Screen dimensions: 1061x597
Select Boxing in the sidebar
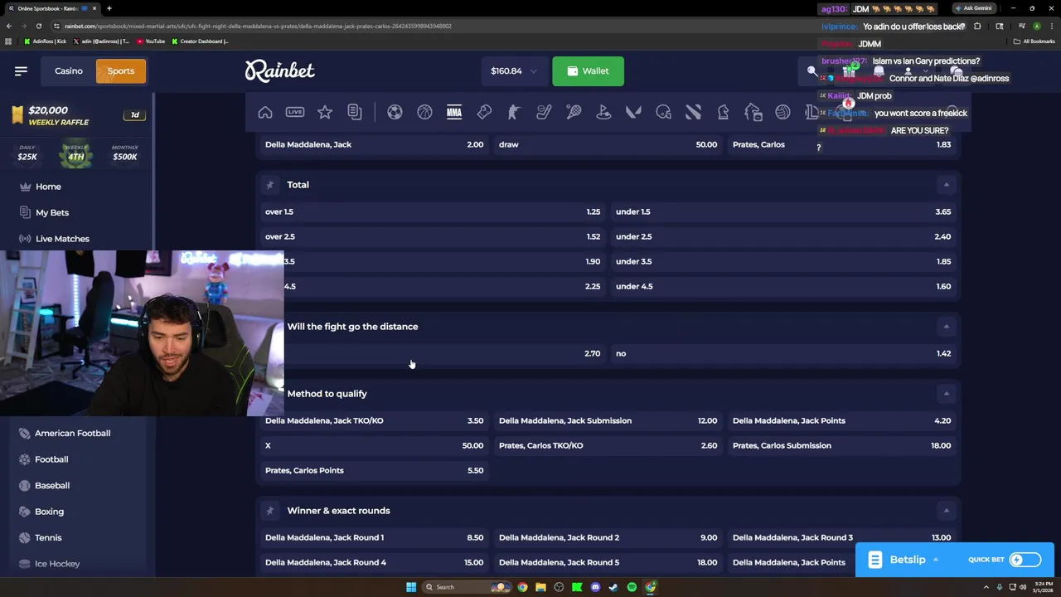[x=49, y=512]
